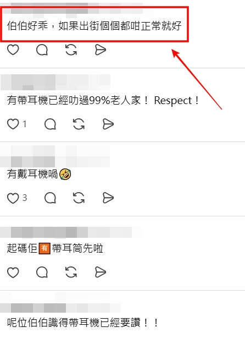Reply to the 伯伯好乖 comment
Image resolution: width=245 pixels, height=338 pixels.
[42, 50]
